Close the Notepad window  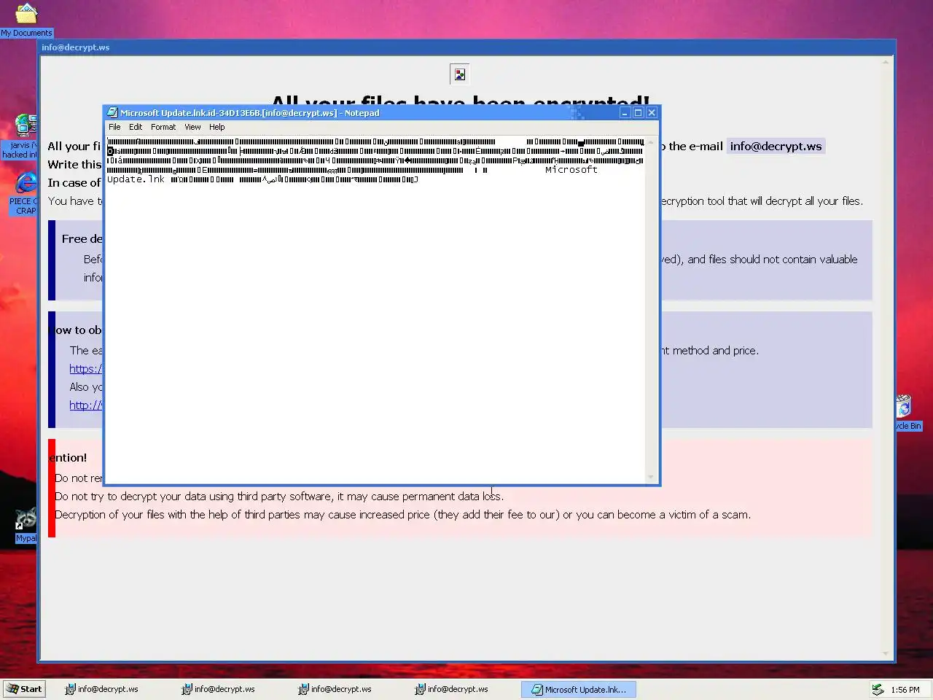click(652, 113)
